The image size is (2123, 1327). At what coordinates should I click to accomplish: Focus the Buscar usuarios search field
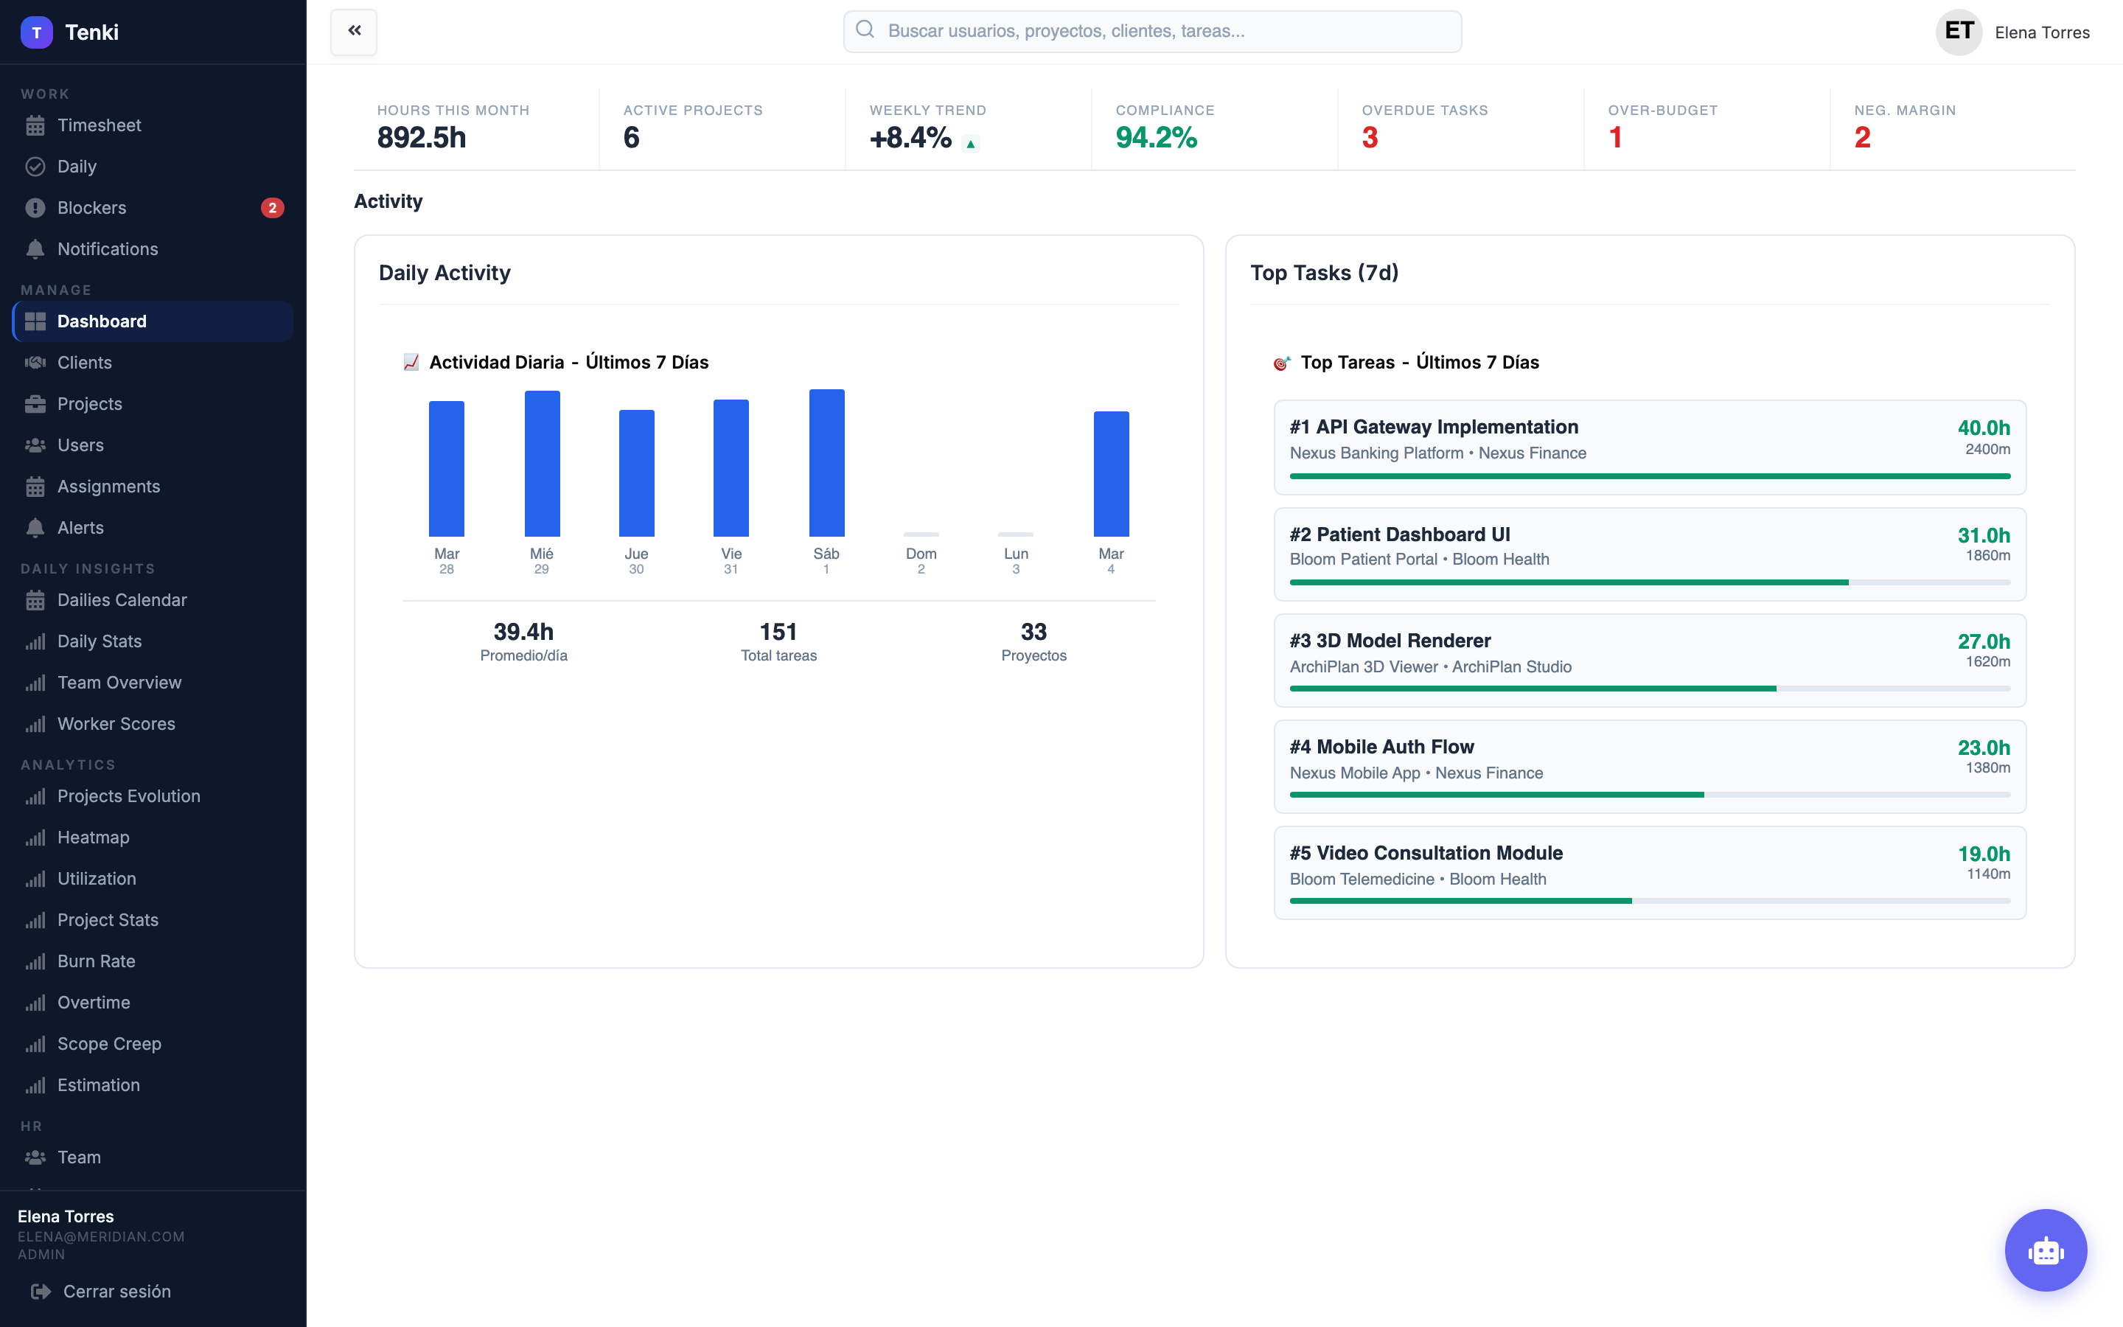1152,31
